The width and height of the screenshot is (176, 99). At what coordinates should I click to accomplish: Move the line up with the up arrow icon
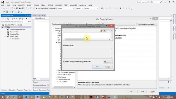point(111,31)
